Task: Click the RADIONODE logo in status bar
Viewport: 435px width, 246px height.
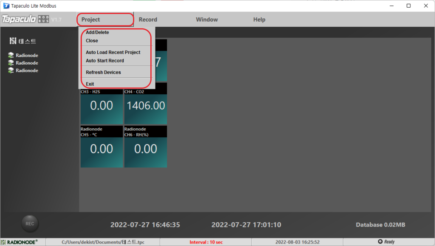Action: (x=20, y=242)
